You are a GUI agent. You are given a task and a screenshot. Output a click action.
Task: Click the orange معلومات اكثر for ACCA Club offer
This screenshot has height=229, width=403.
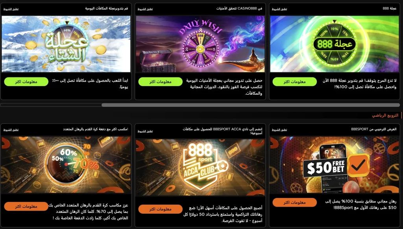point(161,209)
